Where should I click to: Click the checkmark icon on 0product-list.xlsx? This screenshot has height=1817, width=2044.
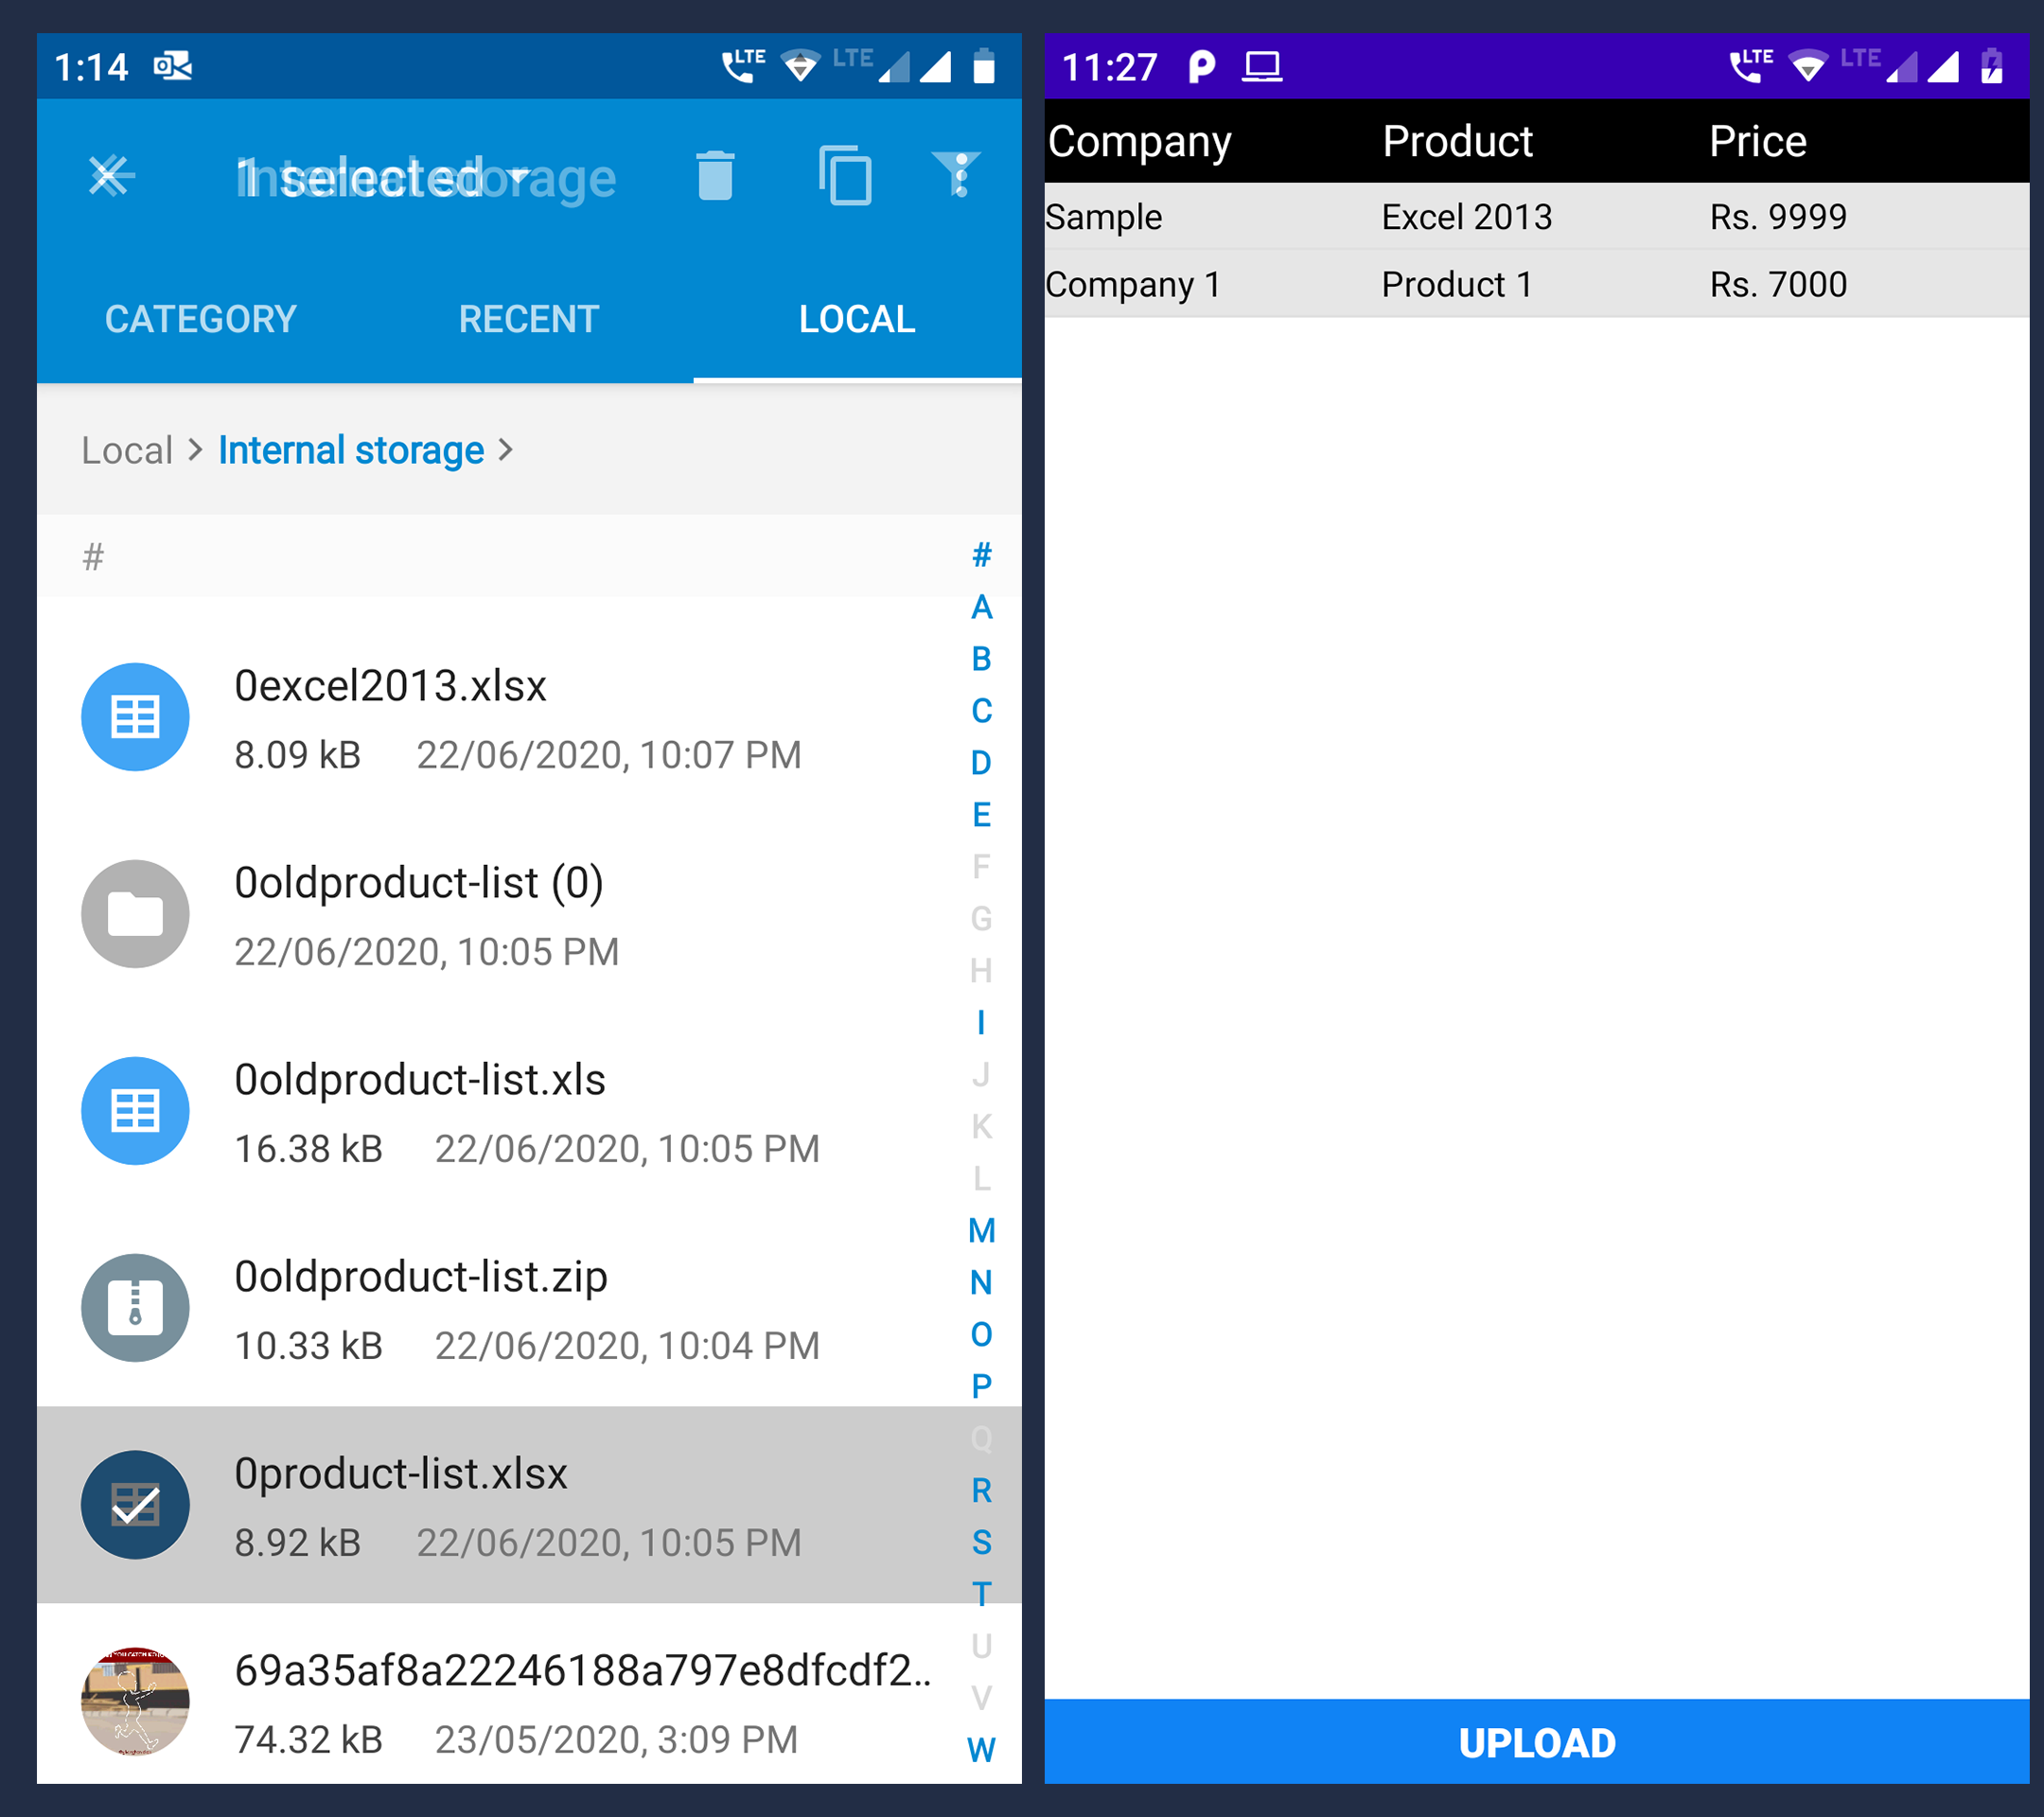(138, 1494)
